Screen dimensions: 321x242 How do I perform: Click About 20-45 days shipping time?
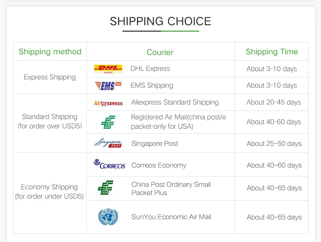(x=274, y=102)
